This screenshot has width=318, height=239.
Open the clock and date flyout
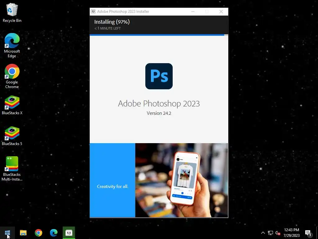click(x=291, y=233)
